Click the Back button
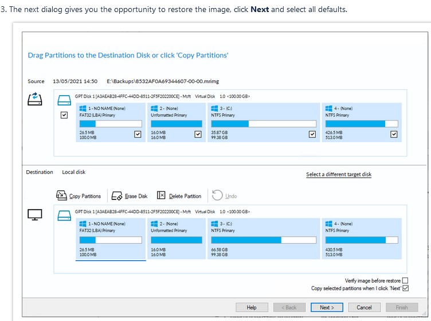Viewport: 431px width, 321px height. coord(289,307)
